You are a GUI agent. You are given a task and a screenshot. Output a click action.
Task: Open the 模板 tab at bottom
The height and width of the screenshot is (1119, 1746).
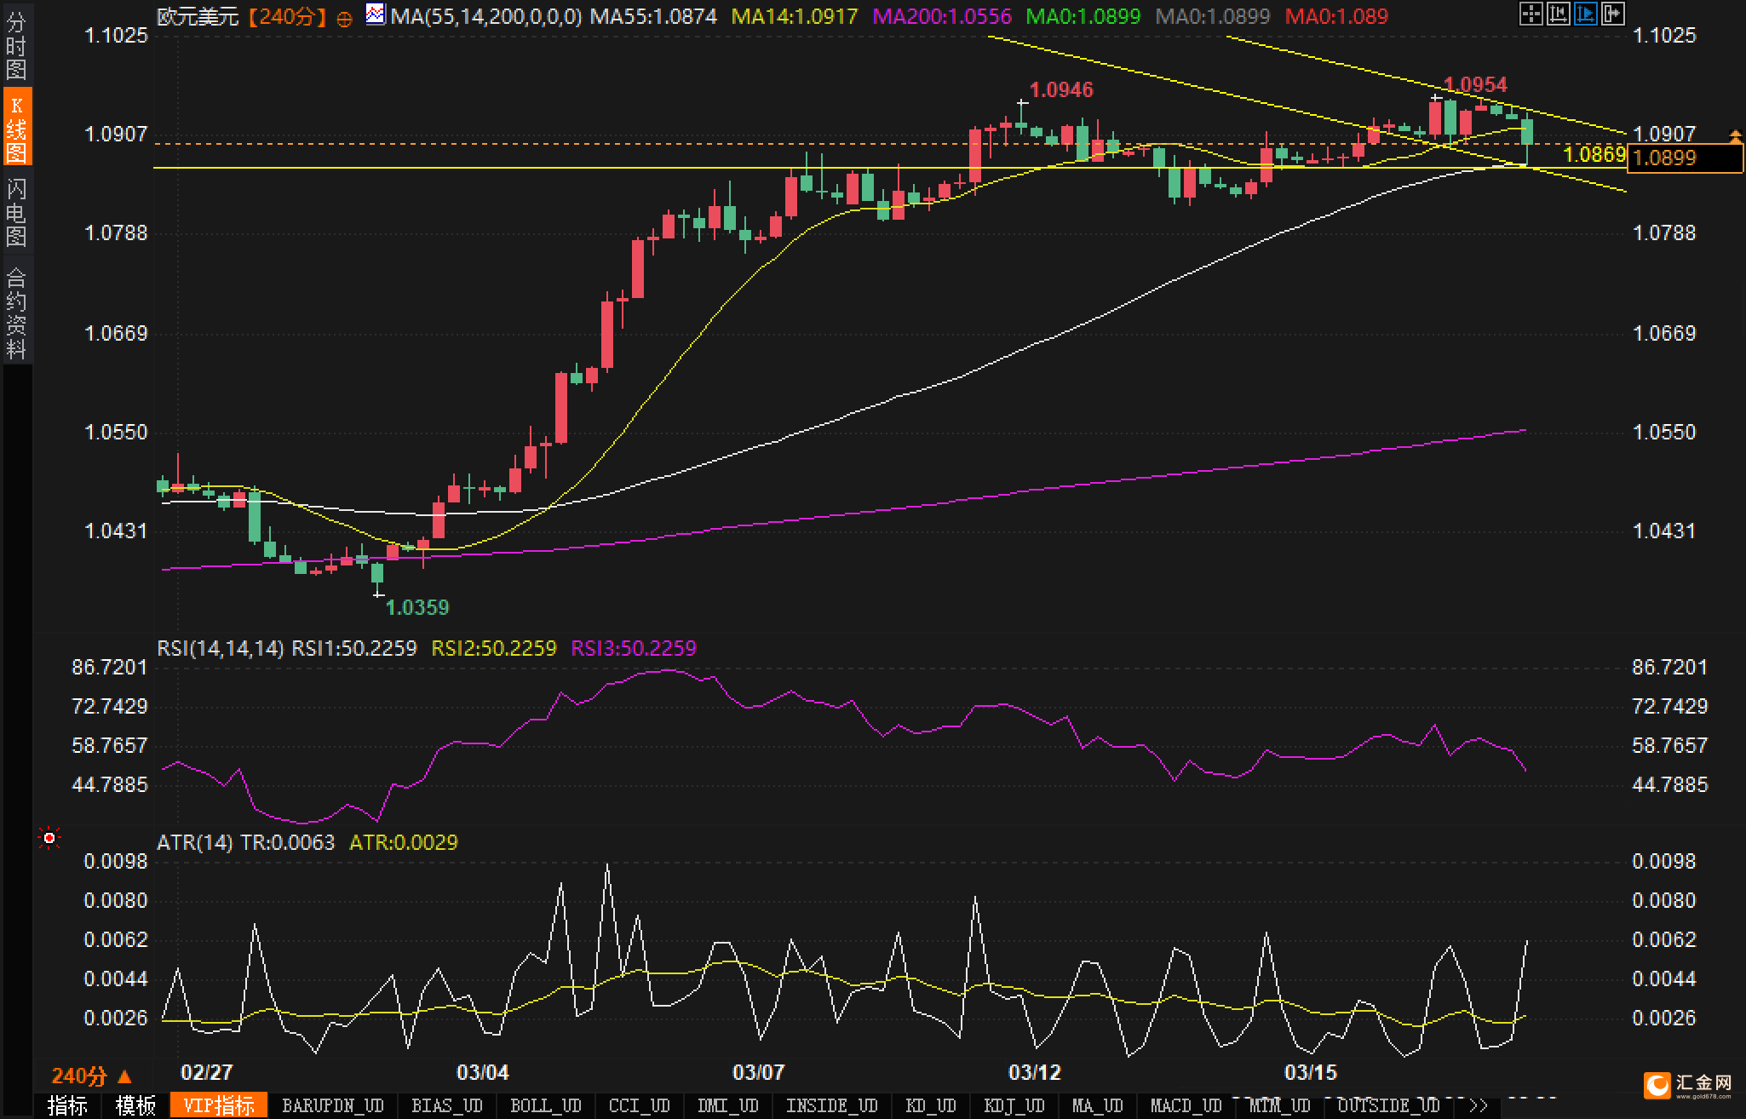pyautogui.click(x=136, y=1106)
